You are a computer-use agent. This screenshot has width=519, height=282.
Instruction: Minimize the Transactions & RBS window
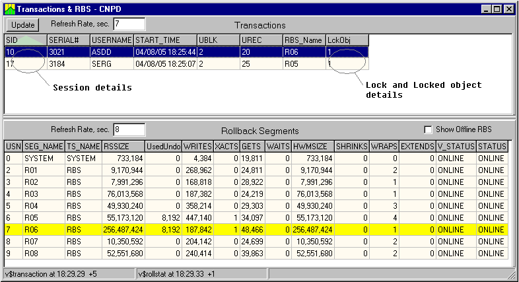tap(486, 9)
